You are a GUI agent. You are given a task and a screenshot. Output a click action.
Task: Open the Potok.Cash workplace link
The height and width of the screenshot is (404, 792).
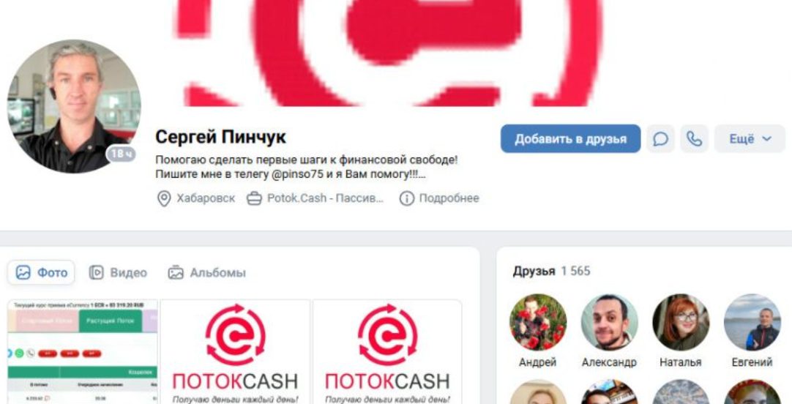point(325,198)
